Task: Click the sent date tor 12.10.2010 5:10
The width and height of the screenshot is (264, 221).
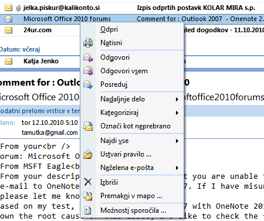Action: pos(50,123)
